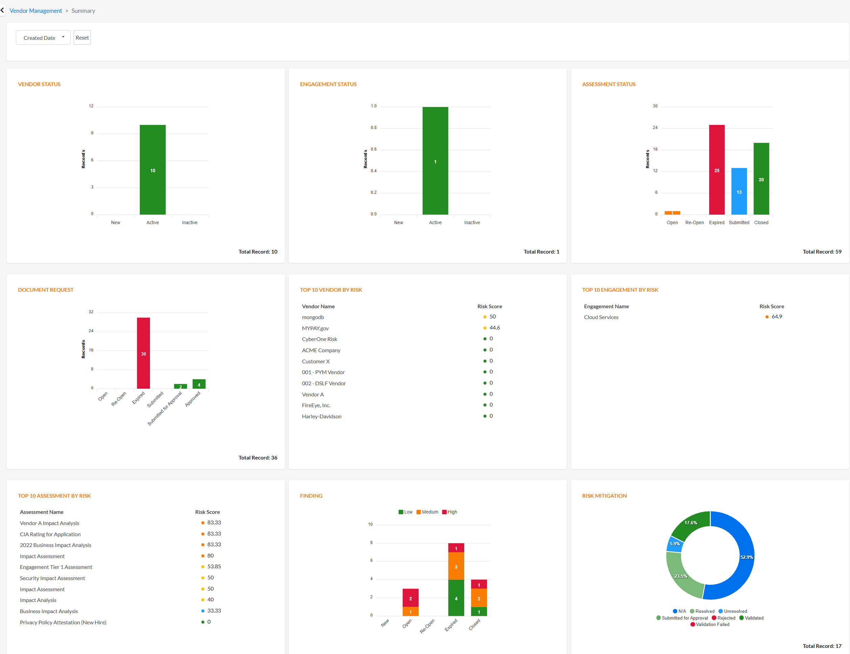Click the N/A legend dot in Risk Mitigation
Image resolution: width=850 pixels, height=654 pixels.
(675, 611)
